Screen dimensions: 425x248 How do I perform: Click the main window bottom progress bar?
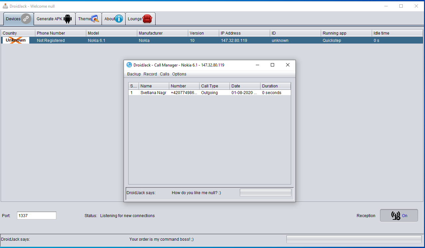pyautogui.click(x=354, y=239)
